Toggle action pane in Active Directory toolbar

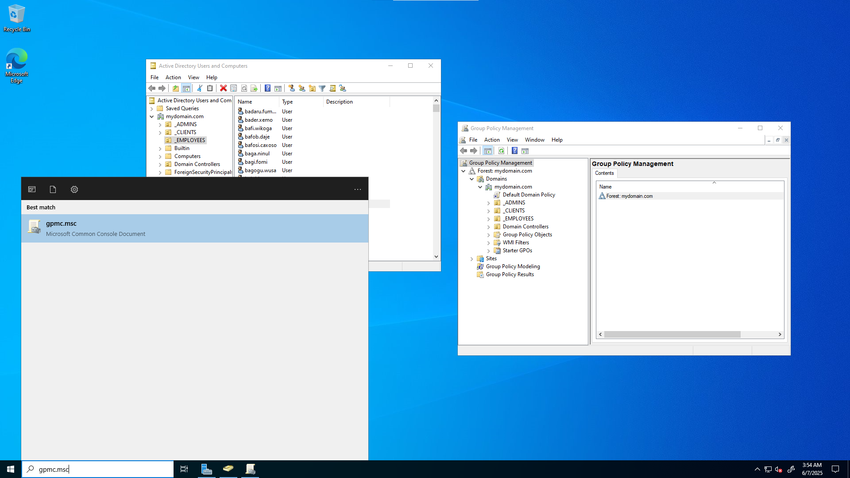point(278,89)
